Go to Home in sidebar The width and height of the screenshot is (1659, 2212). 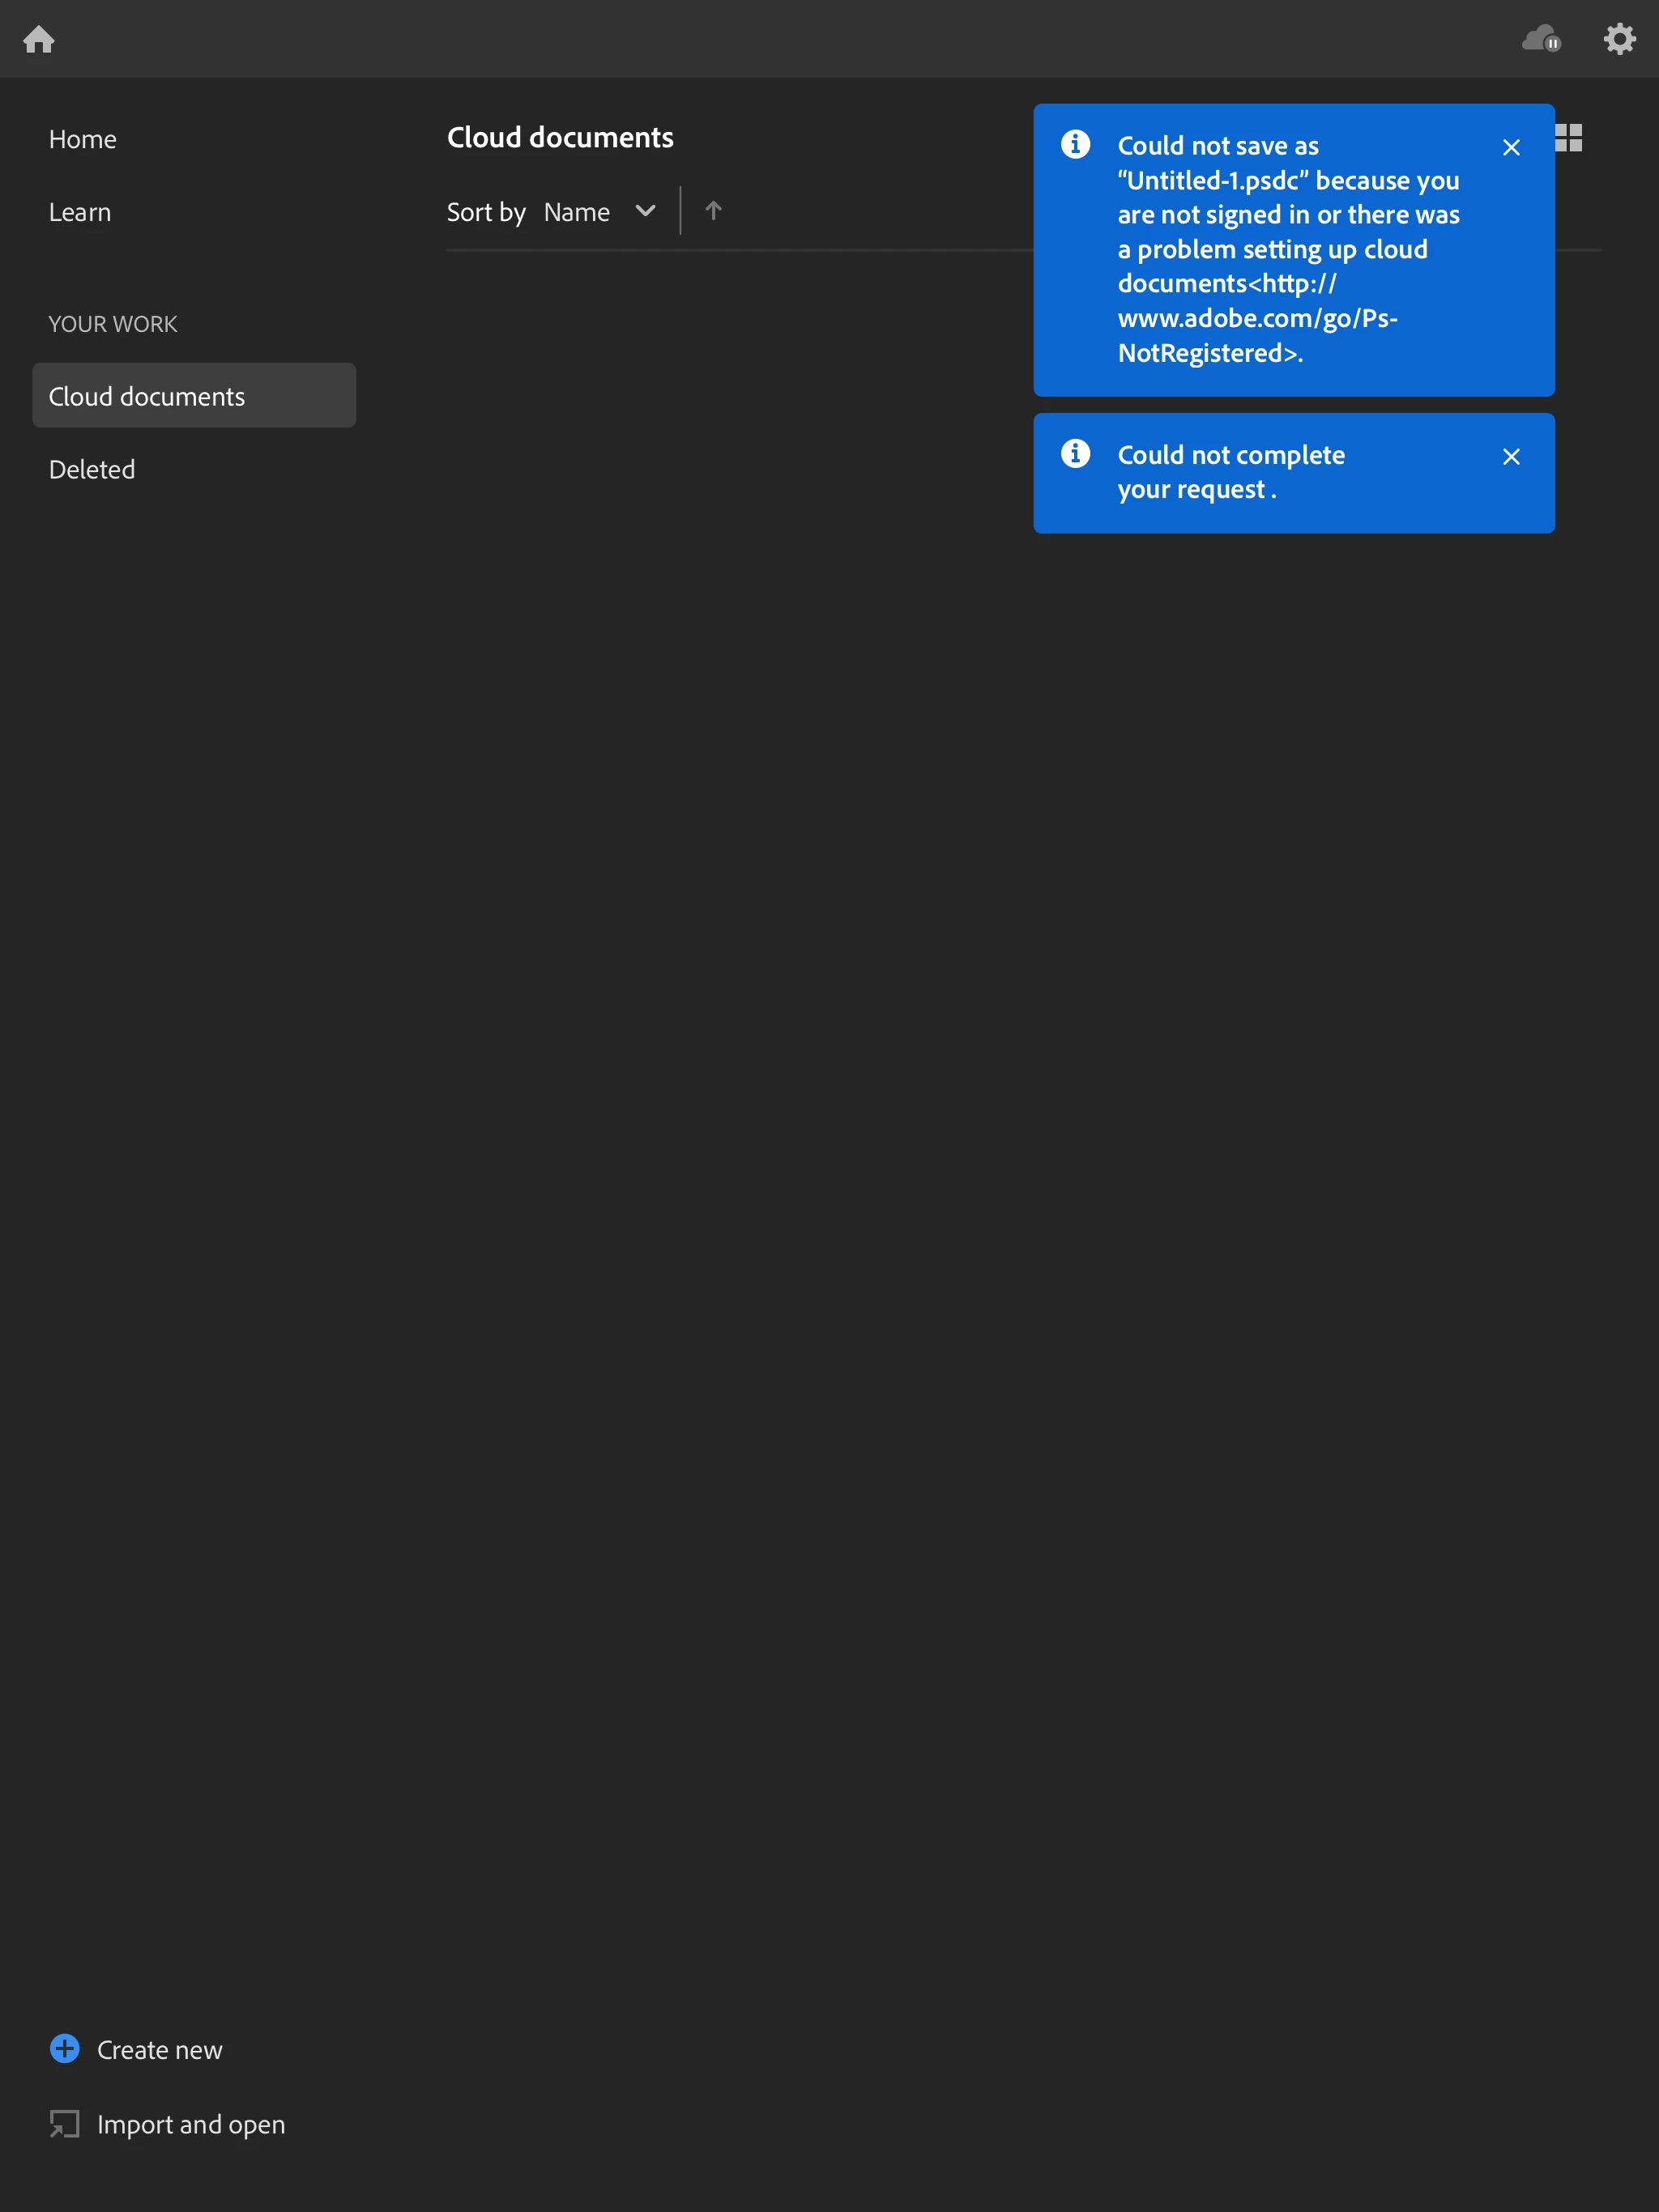pyautogui.click(x=83, y=139)
